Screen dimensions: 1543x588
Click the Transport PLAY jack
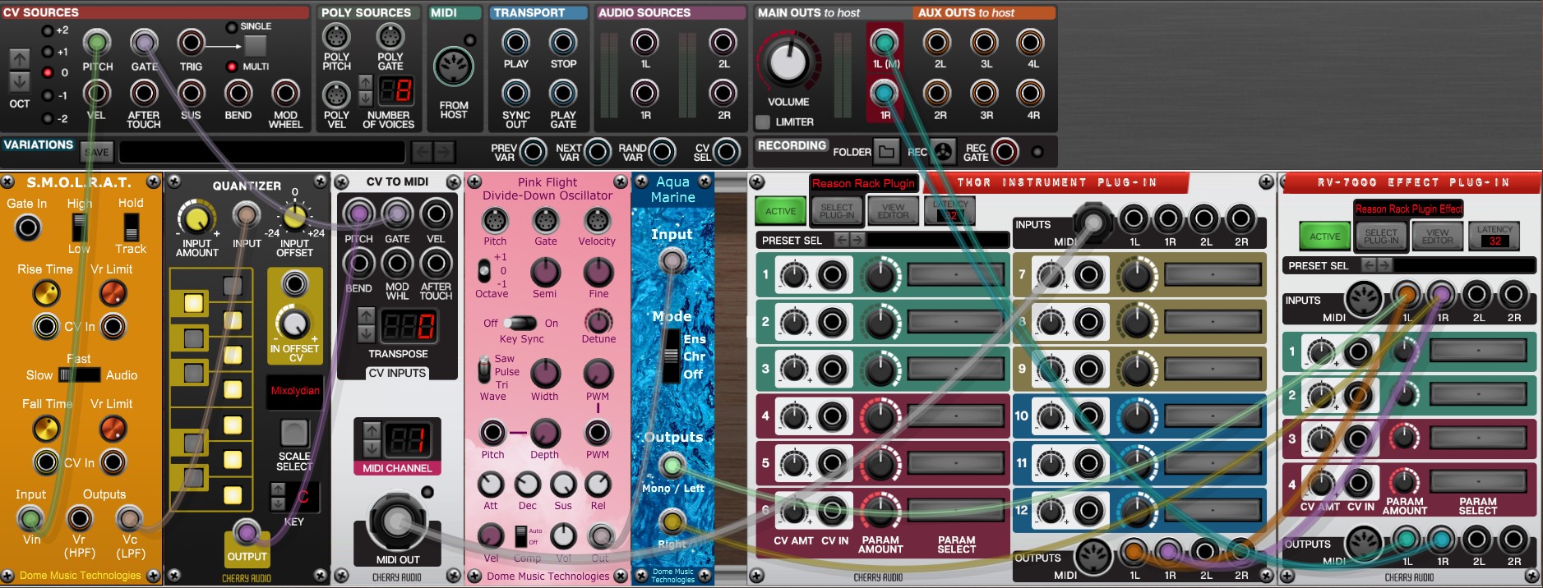(x=516, y=42)
